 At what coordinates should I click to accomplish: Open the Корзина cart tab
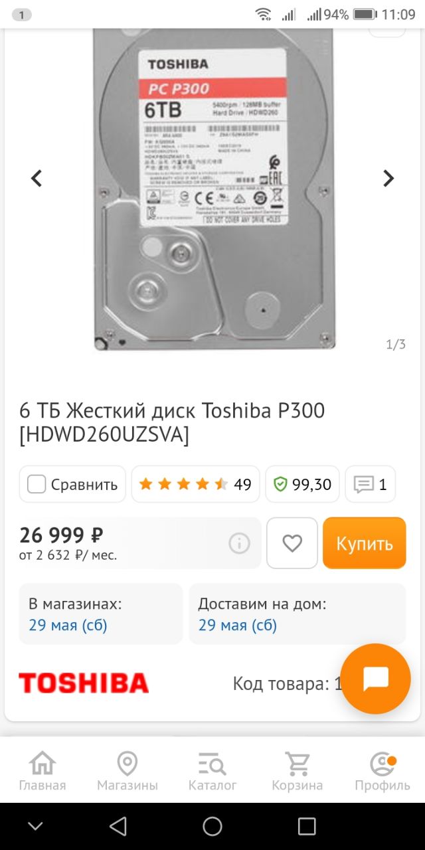pyautogui.click(x=297, y=772)
